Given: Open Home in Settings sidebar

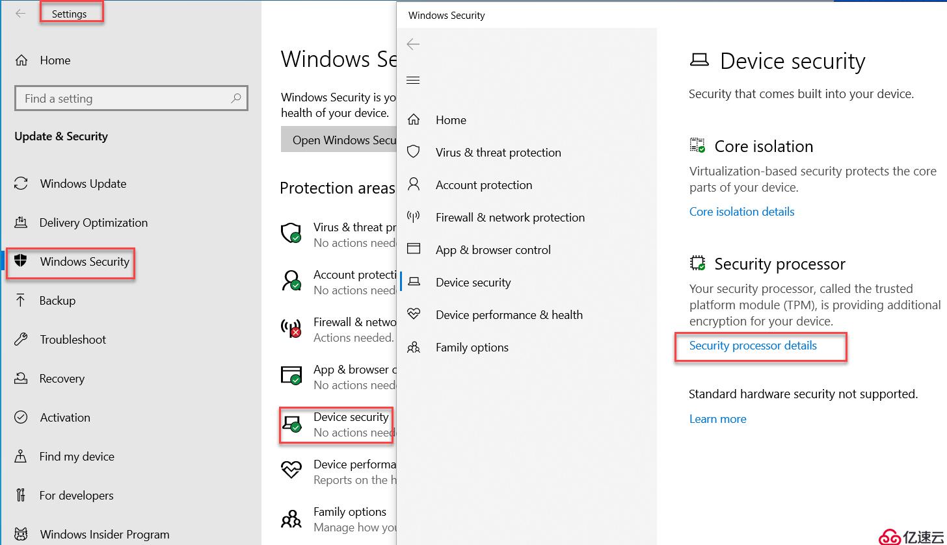Looking at the screenshot, I should point(55,60).
